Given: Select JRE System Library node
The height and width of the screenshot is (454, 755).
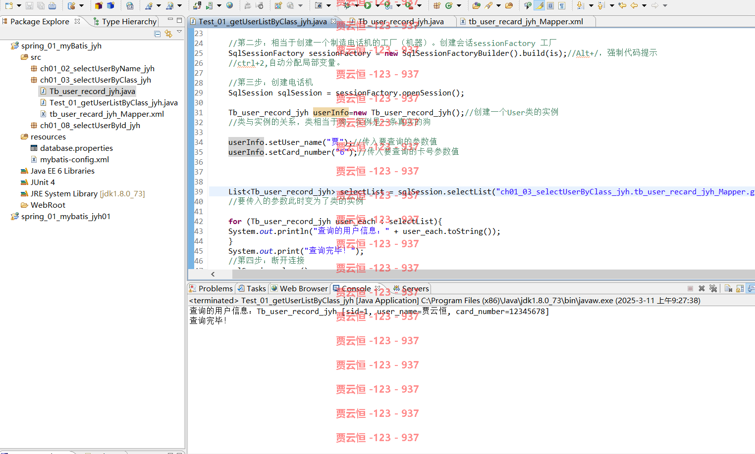Looking at the screenshot, I should click(x=83, y=193).
